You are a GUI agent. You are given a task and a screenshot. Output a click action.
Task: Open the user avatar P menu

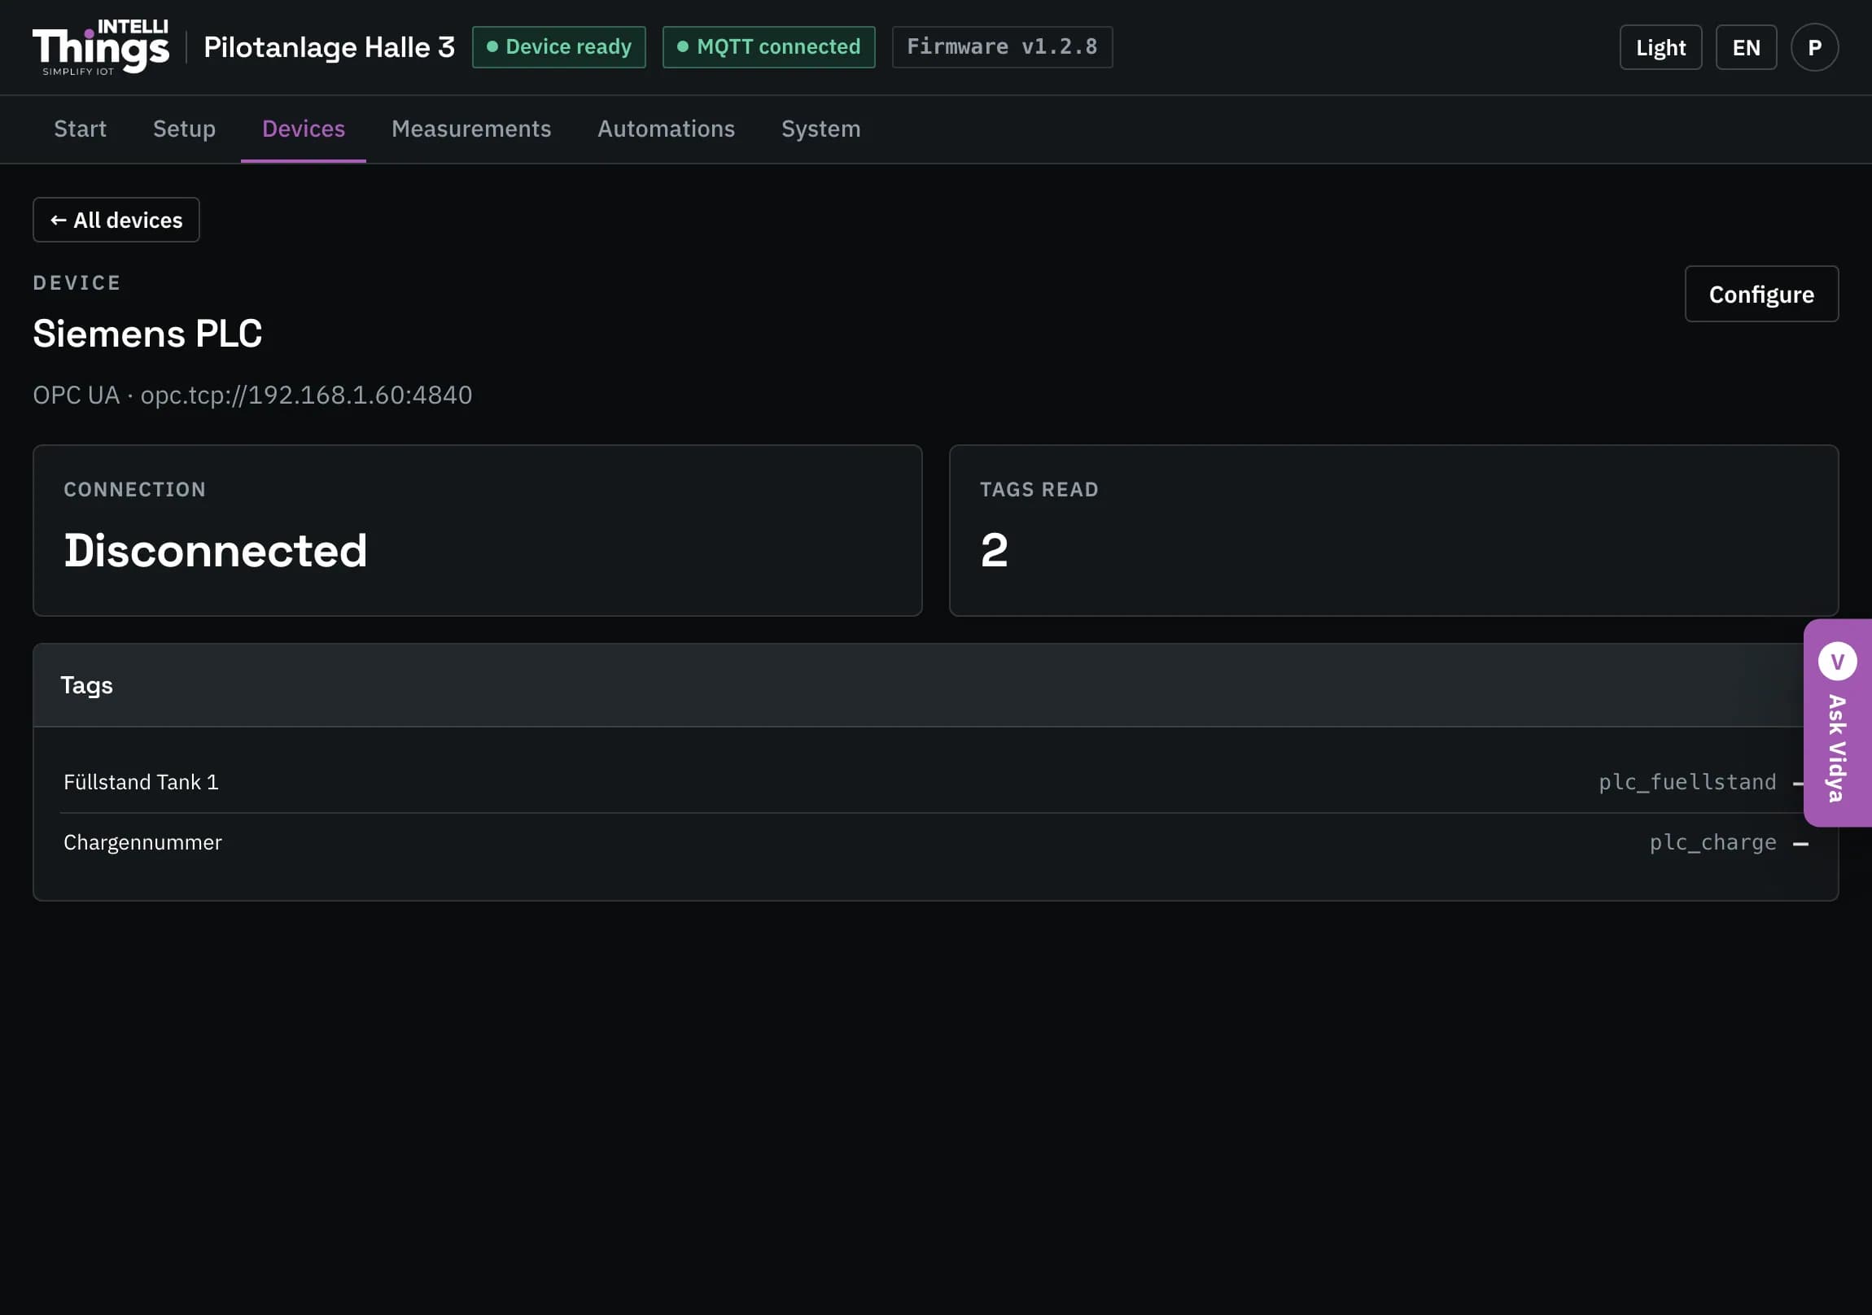coord(1814,47)
